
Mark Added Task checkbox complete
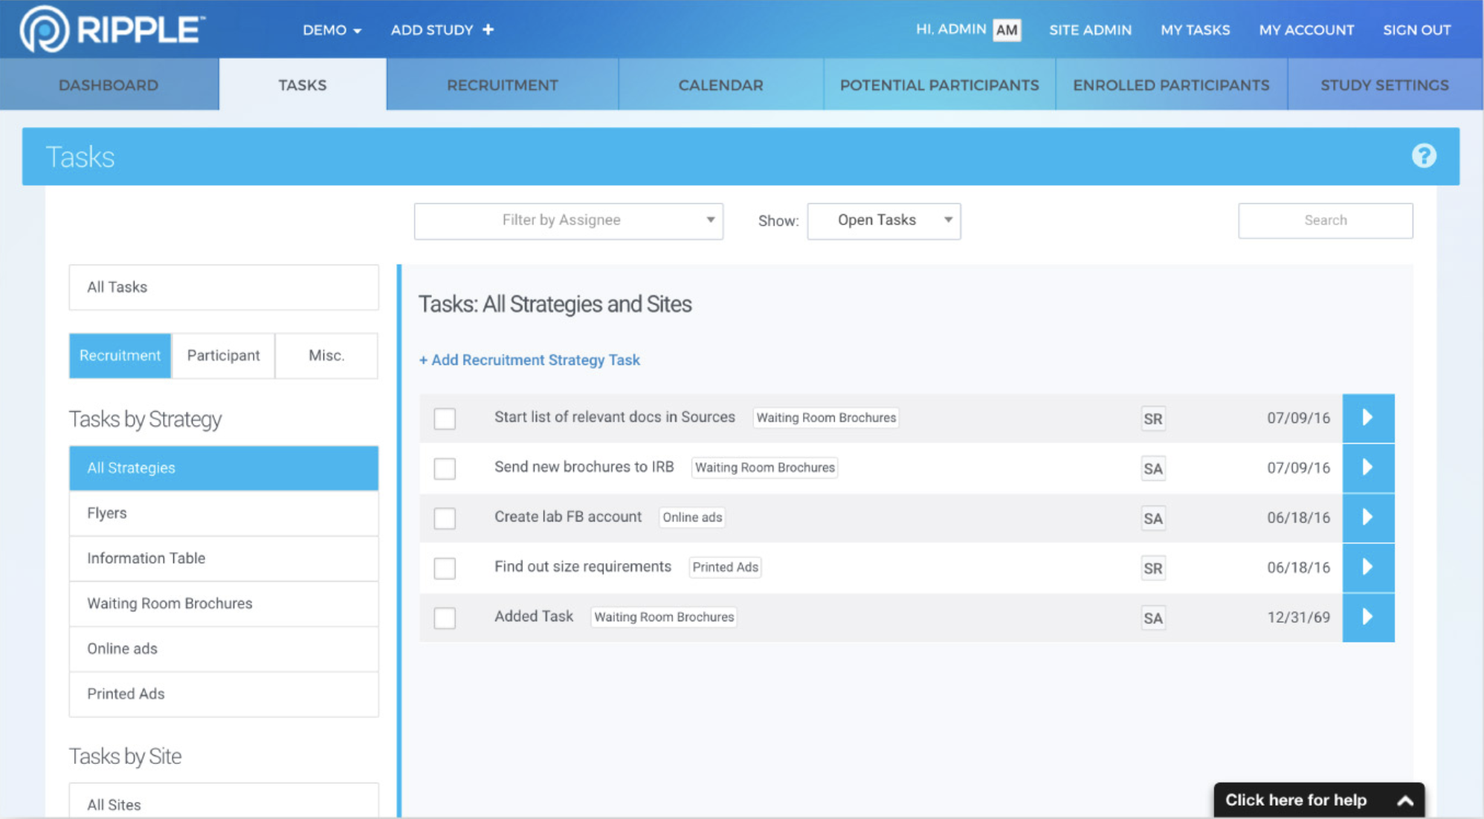coord(445,618)
